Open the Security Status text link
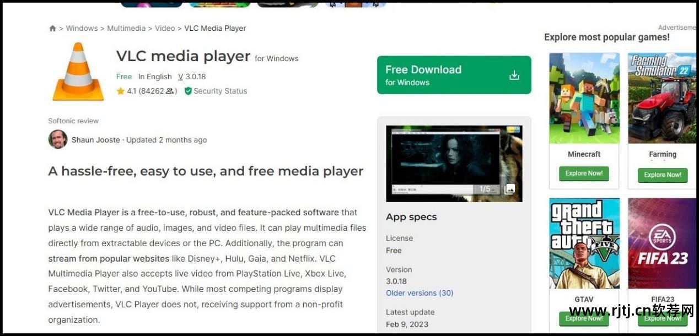This screenshot has width=699, height=336. coord(220,91)
